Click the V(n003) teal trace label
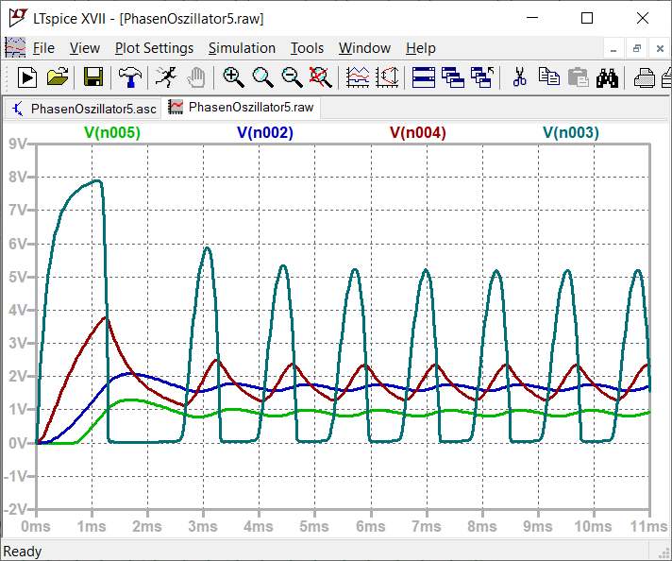The height and width of the screenshot is (561, 672). [x=571, y=133]
